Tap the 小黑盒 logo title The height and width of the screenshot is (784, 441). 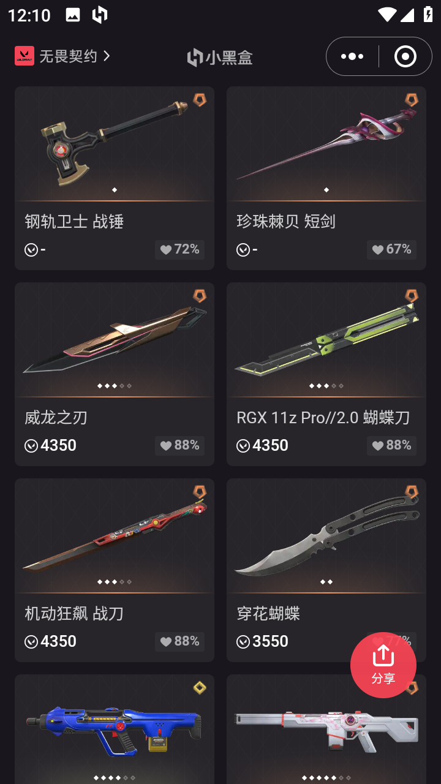(x=220, y=57)
